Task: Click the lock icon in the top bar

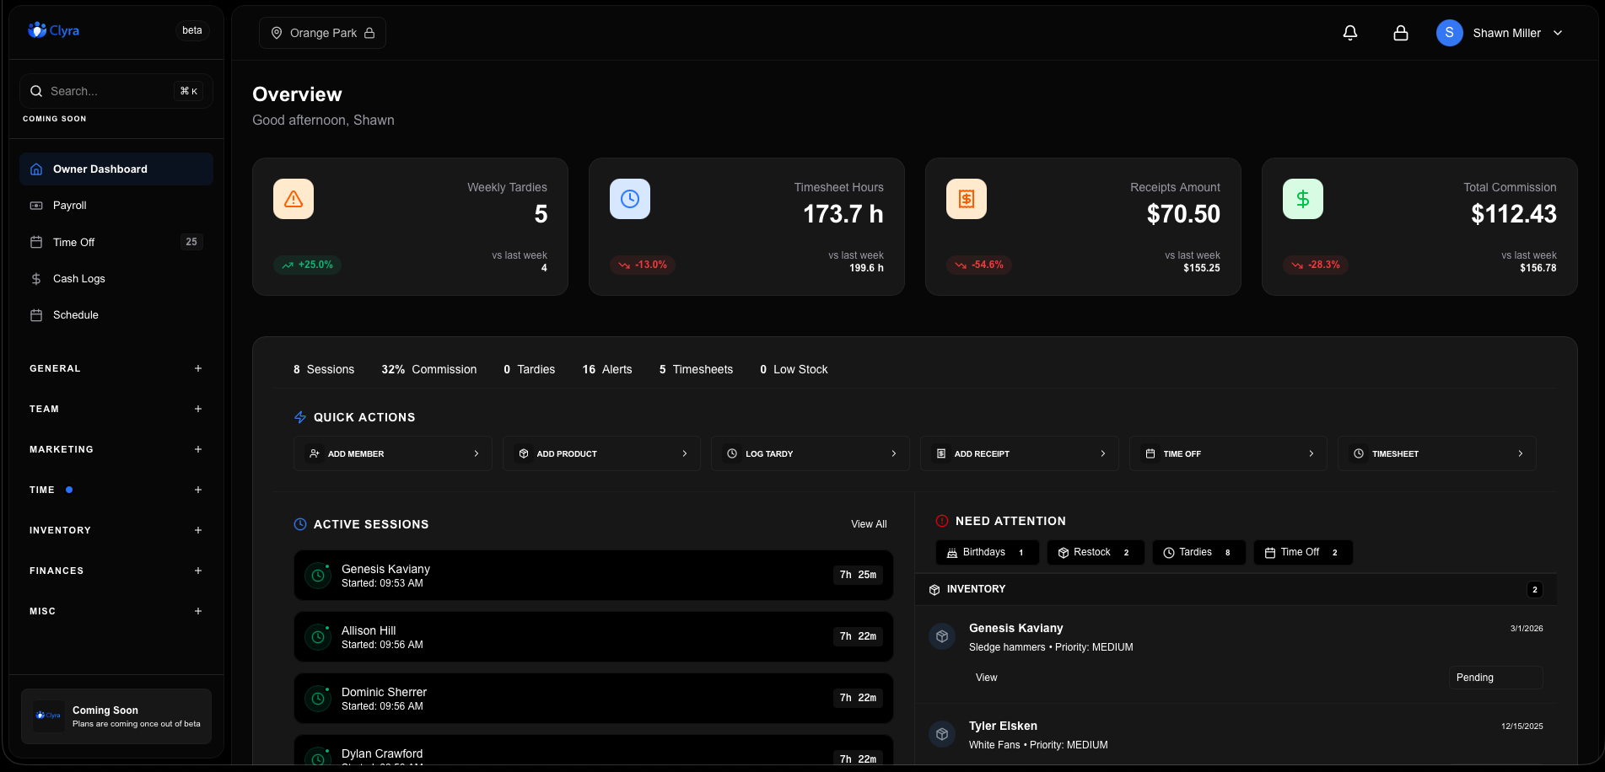Action: point(1400,32)
